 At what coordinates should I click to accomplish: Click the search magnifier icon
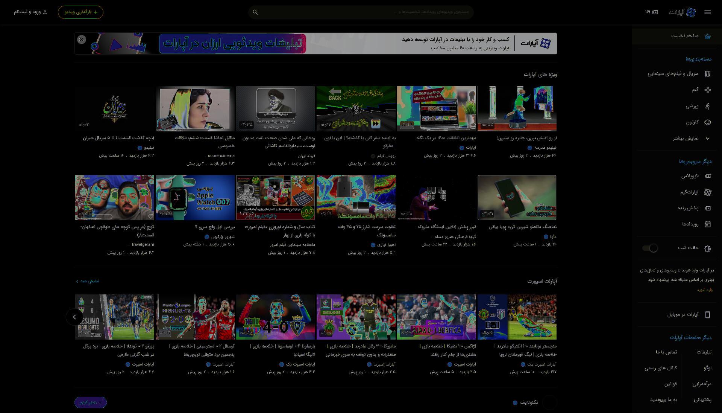click(x=255, y=12)
